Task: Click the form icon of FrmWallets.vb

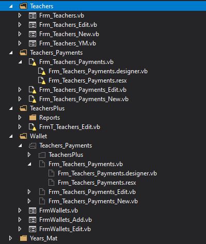Action: pyautogui.click(x=33, y=210)
